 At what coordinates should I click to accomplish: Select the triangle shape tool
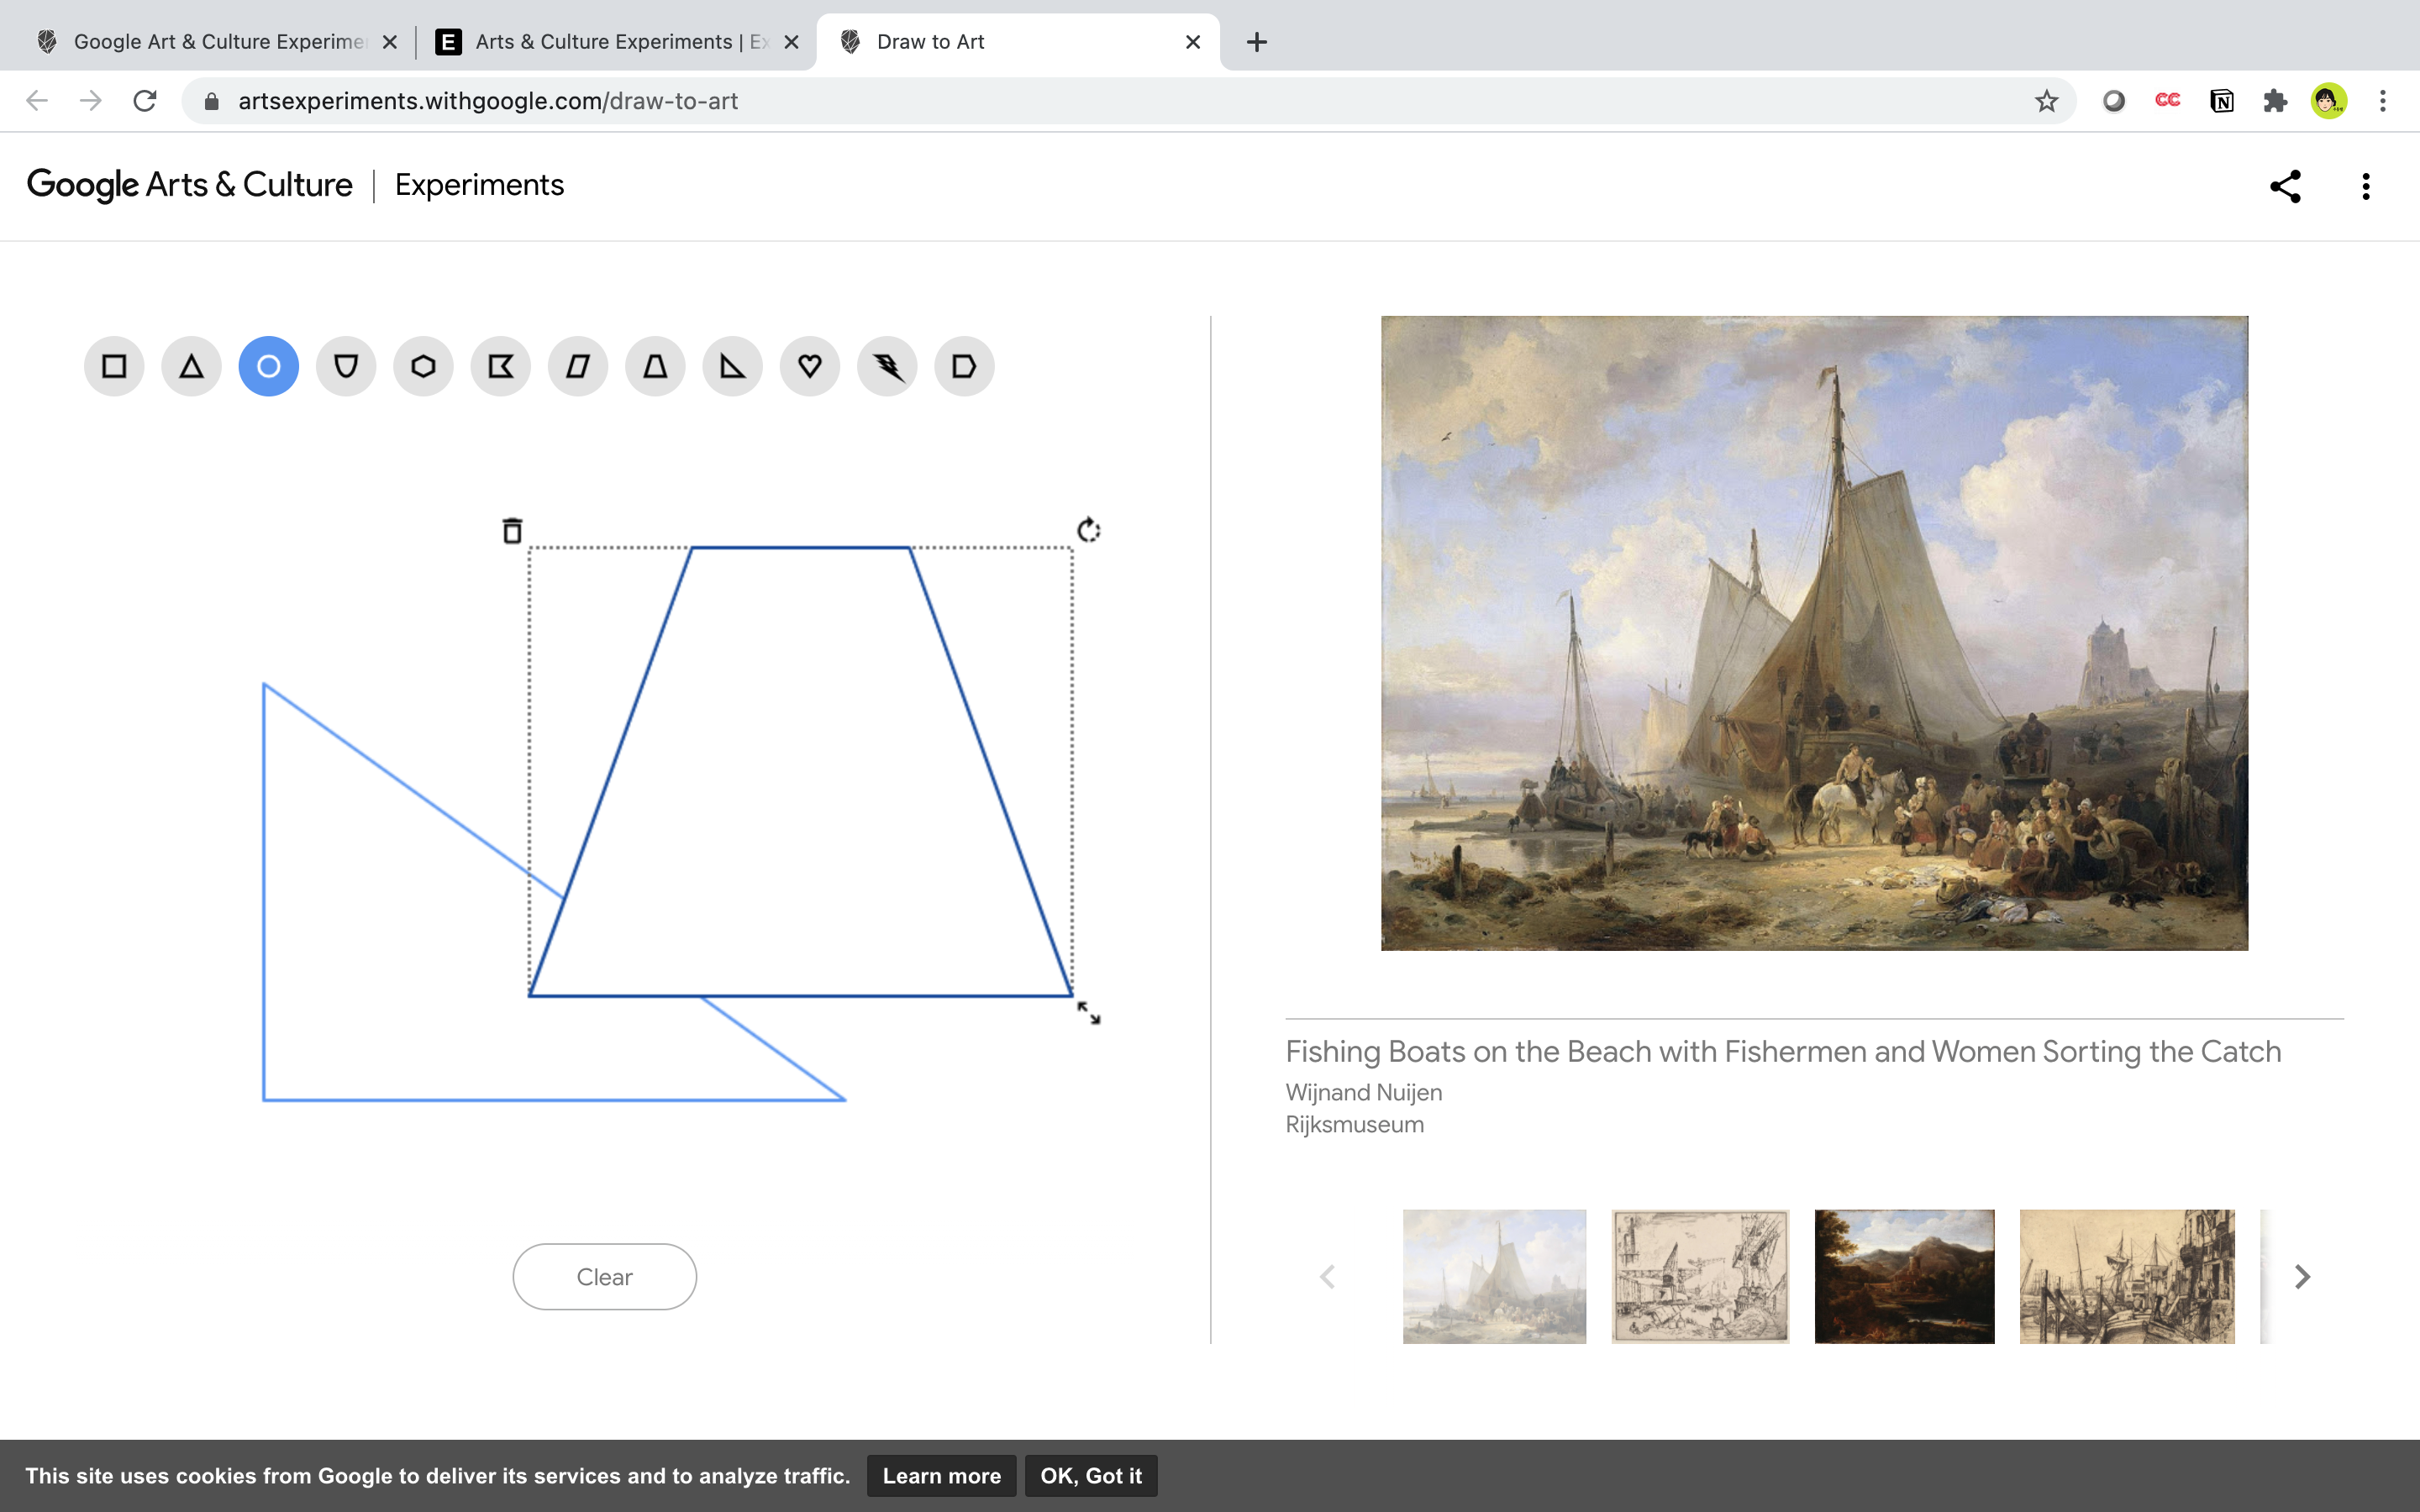coord(191,367)
